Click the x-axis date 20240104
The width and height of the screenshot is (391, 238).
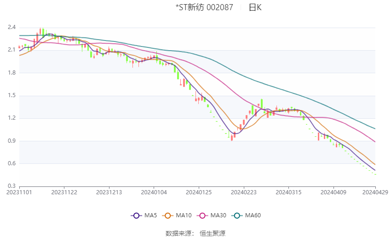(154, 192)
